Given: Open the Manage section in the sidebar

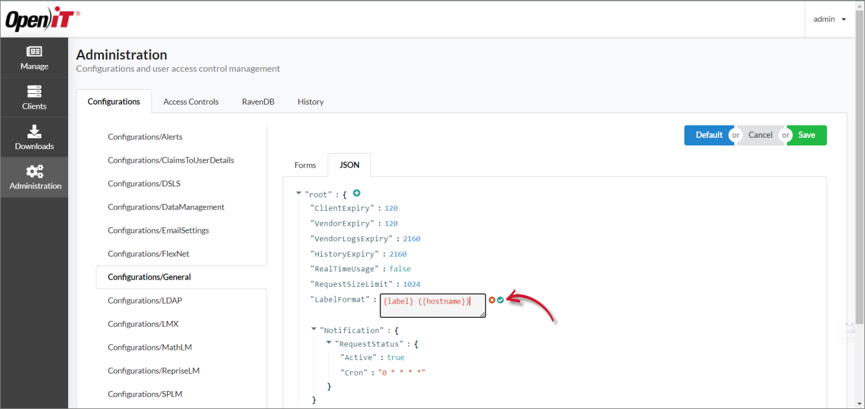Looking at the screenshot, I should pyautogui.click(x=34, y=58).
